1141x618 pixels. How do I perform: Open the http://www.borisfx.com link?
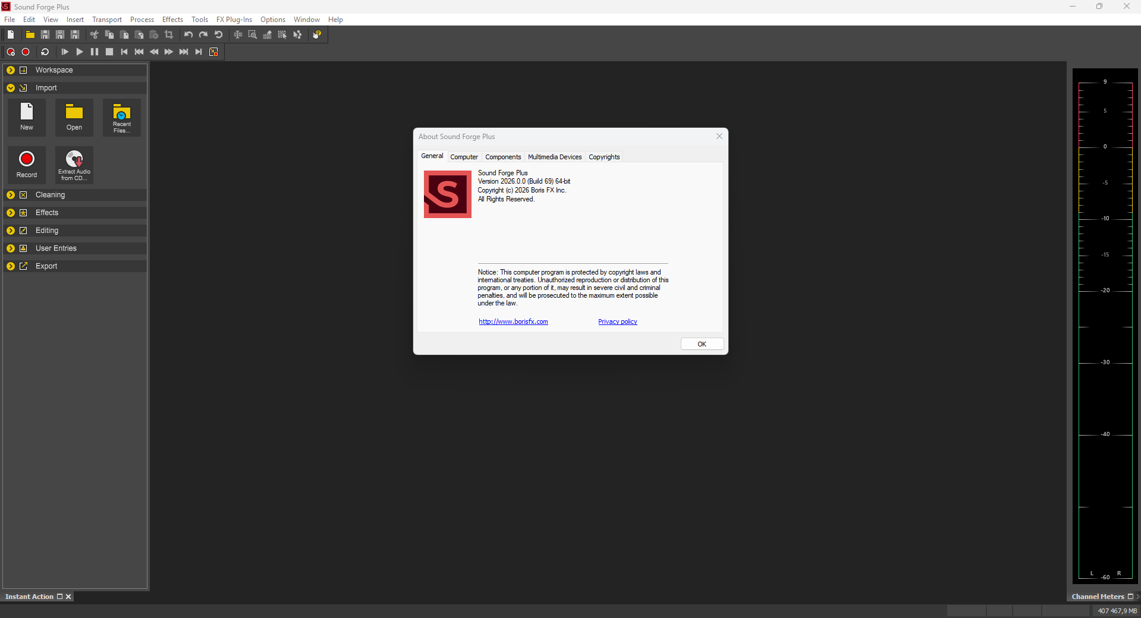[514, 321]
